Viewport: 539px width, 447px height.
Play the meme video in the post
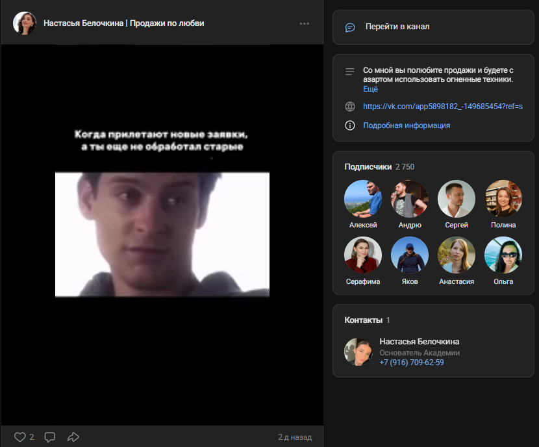tap(162, 235)
